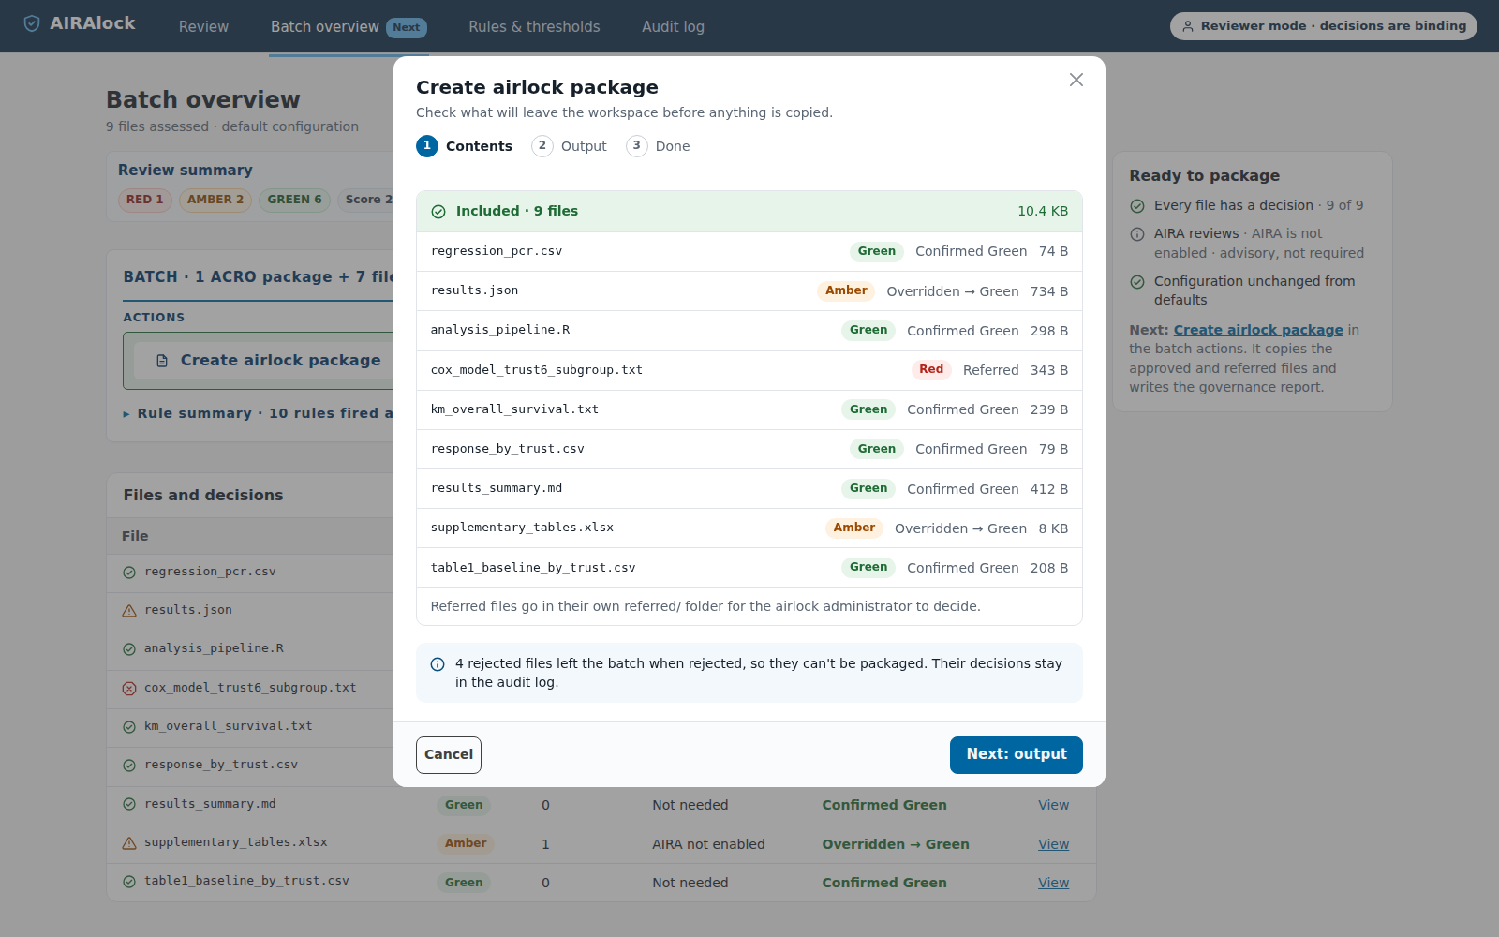Image resolution: width=1499 pixels, height=937 pixels.
Task: Click the check icon for km_overall_survival.txt in file list
Action: (129, 727)
